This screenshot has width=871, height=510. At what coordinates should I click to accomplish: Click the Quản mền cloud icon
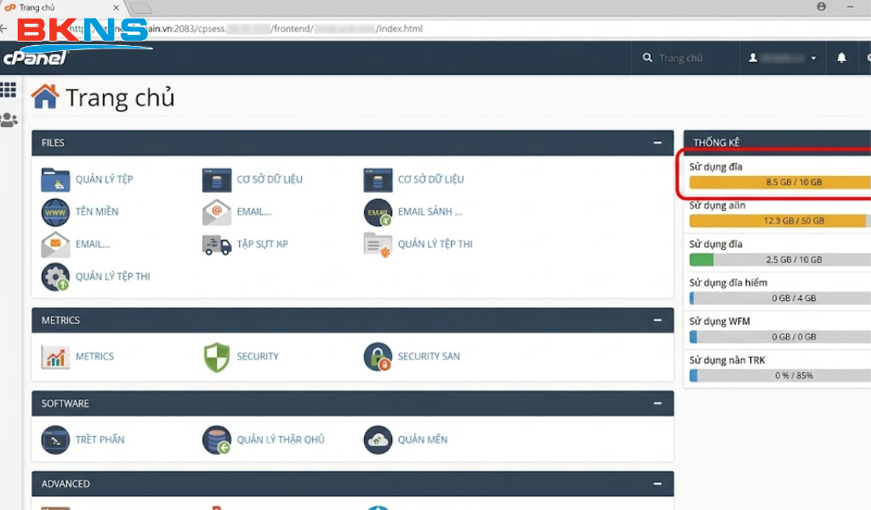[378, 439]
